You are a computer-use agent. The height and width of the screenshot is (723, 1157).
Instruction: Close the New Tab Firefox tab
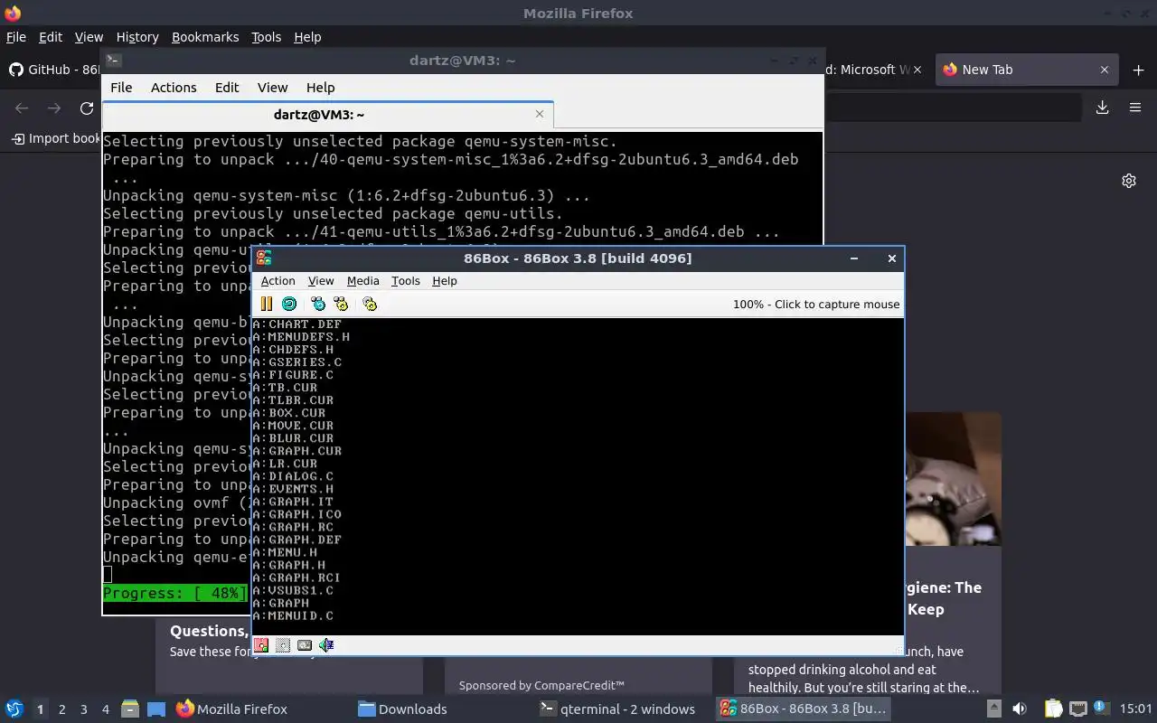1104,70
